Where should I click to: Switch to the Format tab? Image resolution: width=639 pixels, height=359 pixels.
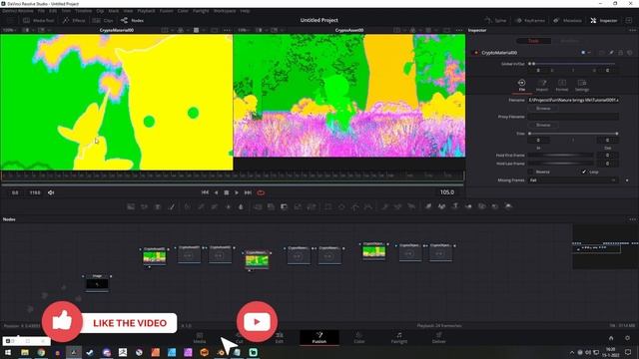point(562,86)
